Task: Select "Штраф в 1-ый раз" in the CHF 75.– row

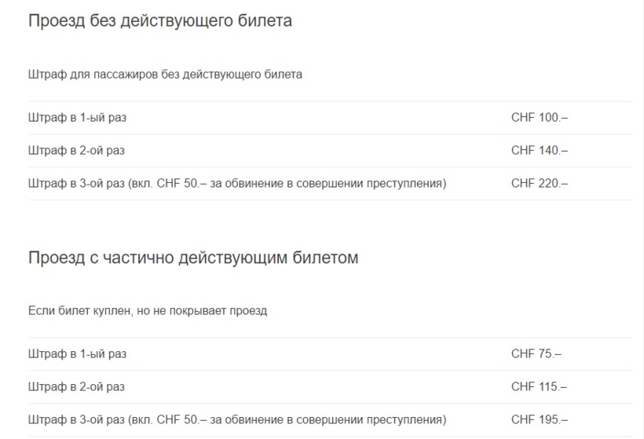Action: [77, 354]
